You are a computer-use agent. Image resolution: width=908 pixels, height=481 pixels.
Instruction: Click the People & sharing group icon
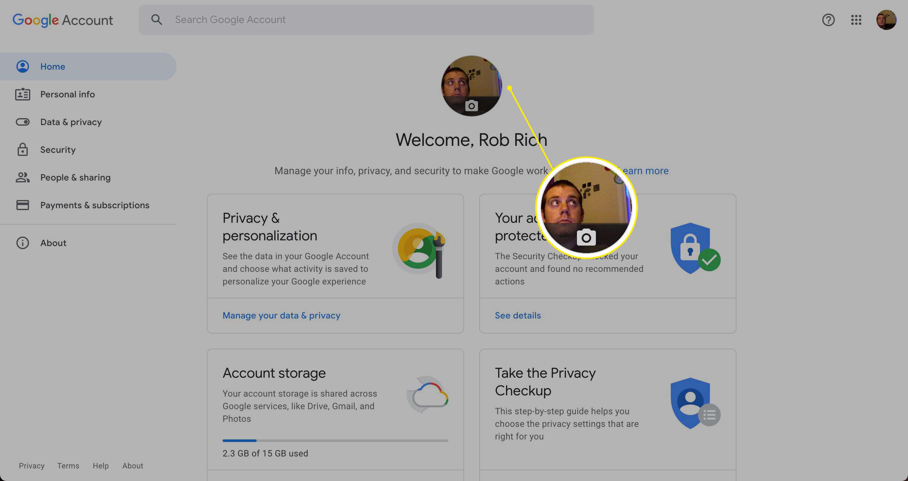tap(23, 177)
